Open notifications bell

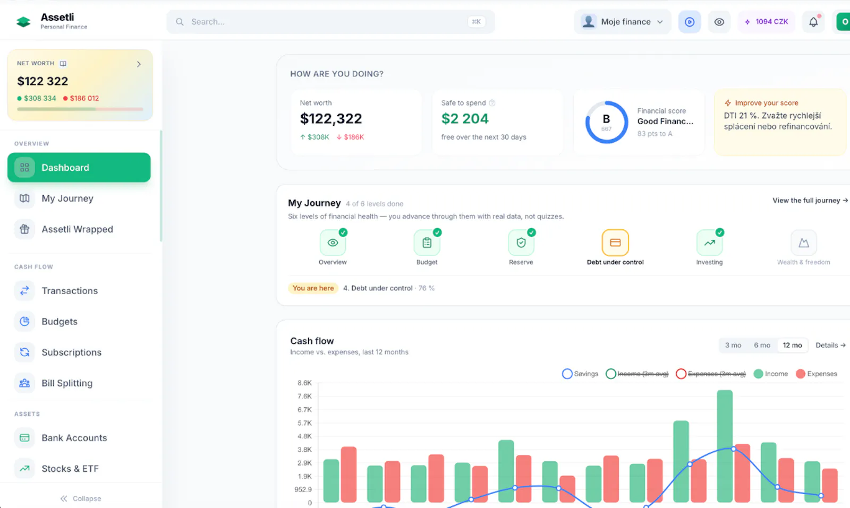click(813, 22)
